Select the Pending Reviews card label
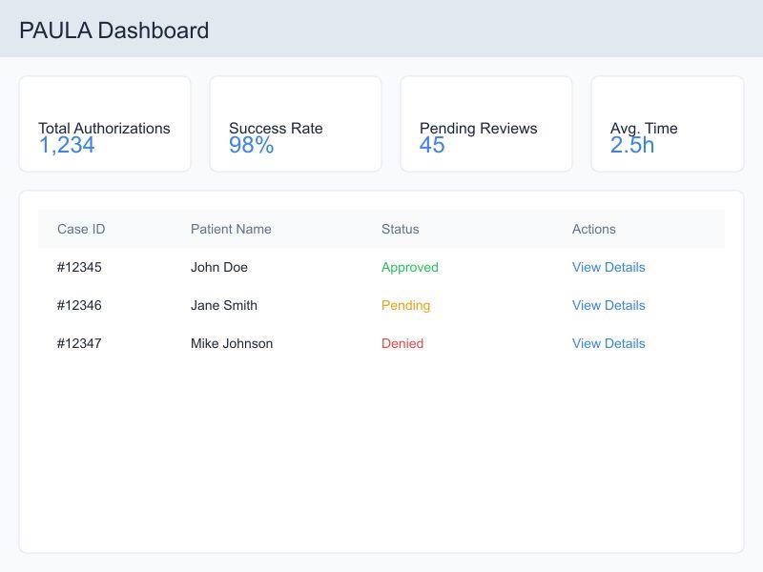Viewport: 763px width, 572px height. click(x=479, y=129)
